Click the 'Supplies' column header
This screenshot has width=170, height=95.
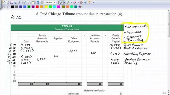[58, 39]
